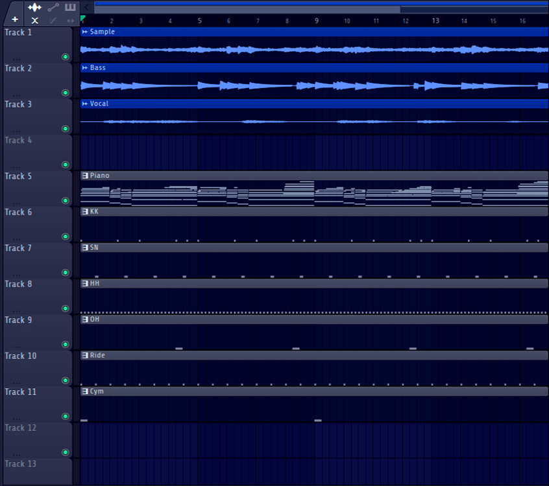This screenshot has height=486, width=549.
Task: Click the Piano pattern clip's keyboard icon
Action: [x=85, y=176]
